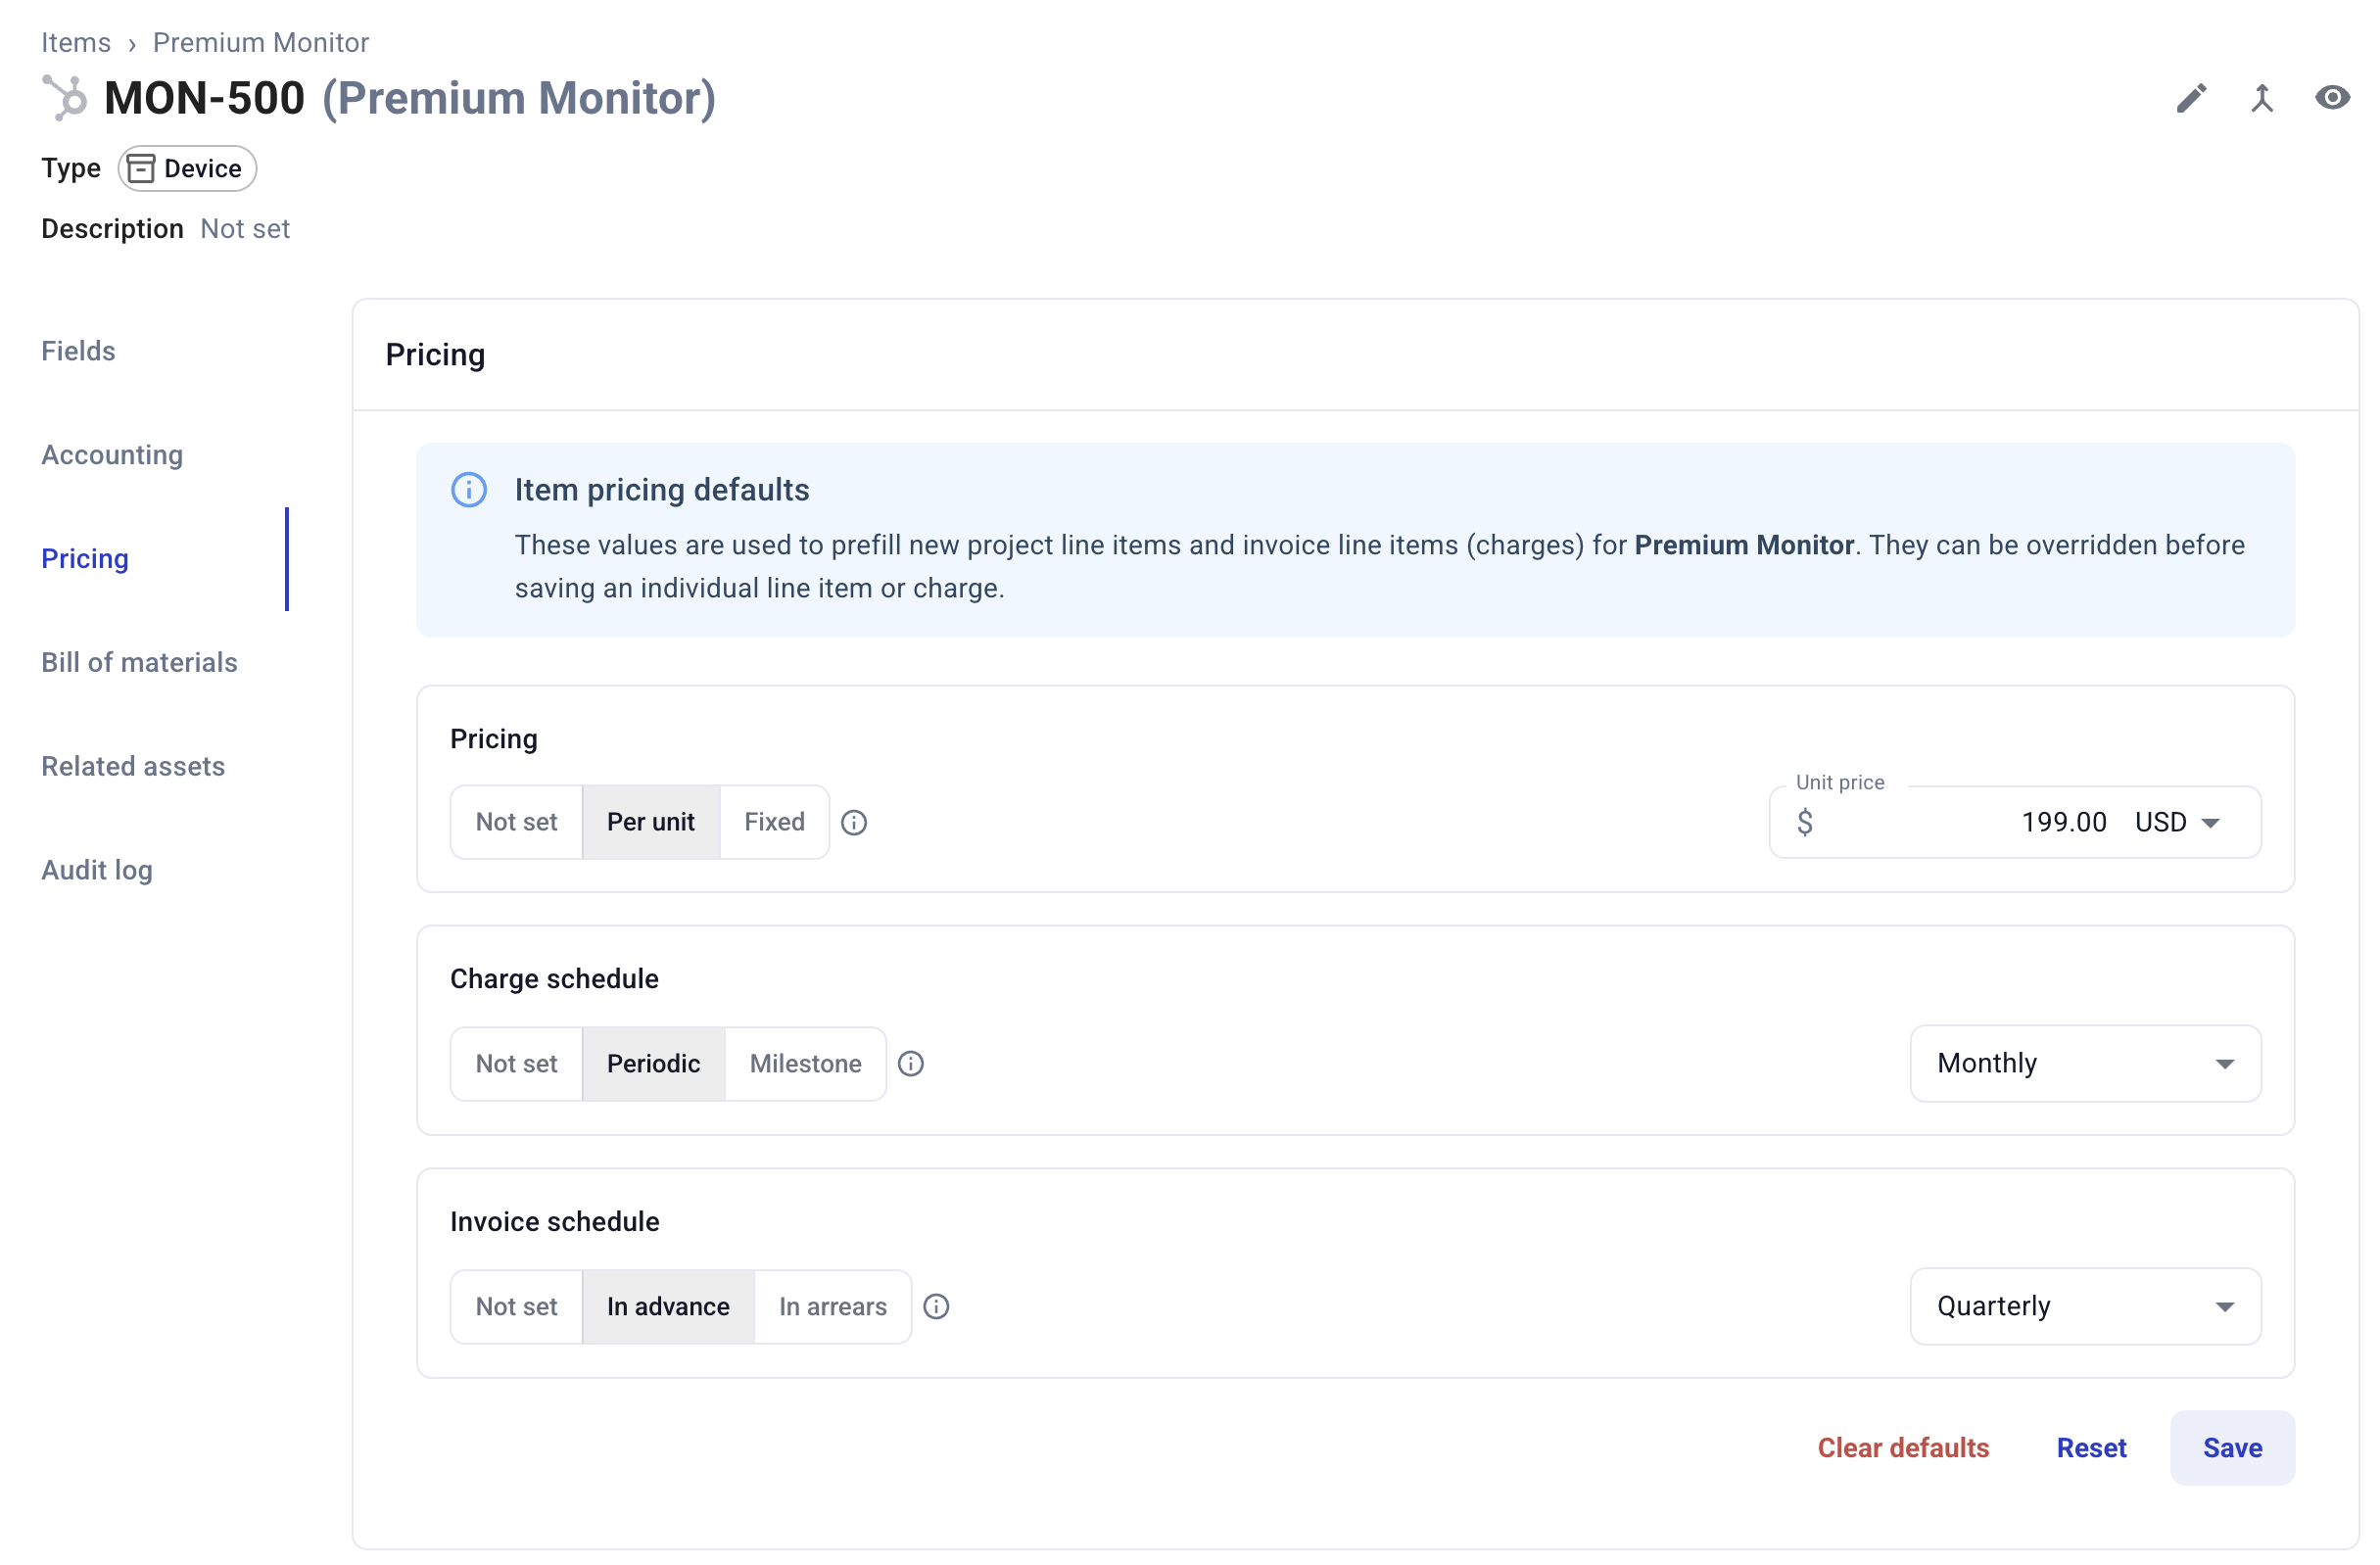
Task: Open the info tooltip beside Milestone
Action: (x=911, y=1064)
